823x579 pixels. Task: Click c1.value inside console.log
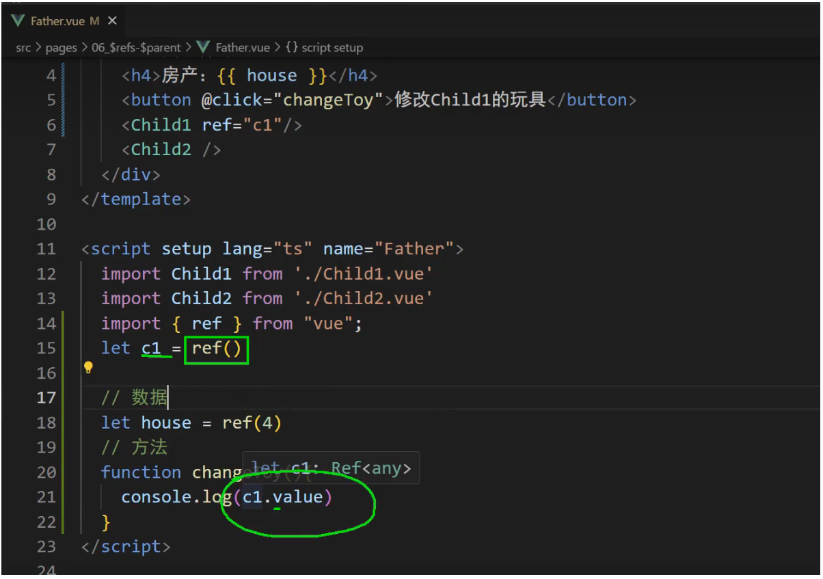click(282, 497)
